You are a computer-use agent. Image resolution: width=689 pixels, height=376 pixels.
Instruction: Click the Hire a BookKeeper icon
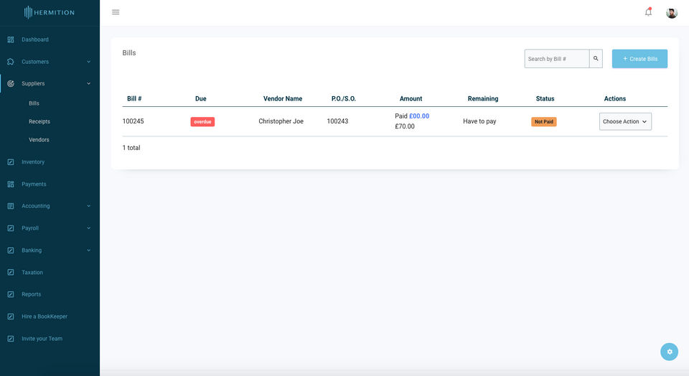[11, 316]
